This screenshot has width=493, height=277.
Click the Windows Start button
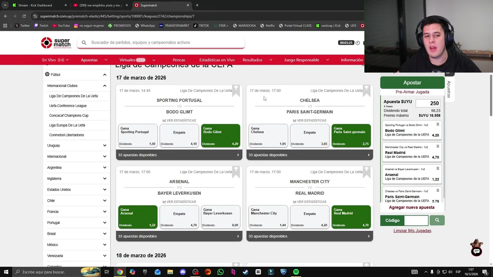(6, 272)
